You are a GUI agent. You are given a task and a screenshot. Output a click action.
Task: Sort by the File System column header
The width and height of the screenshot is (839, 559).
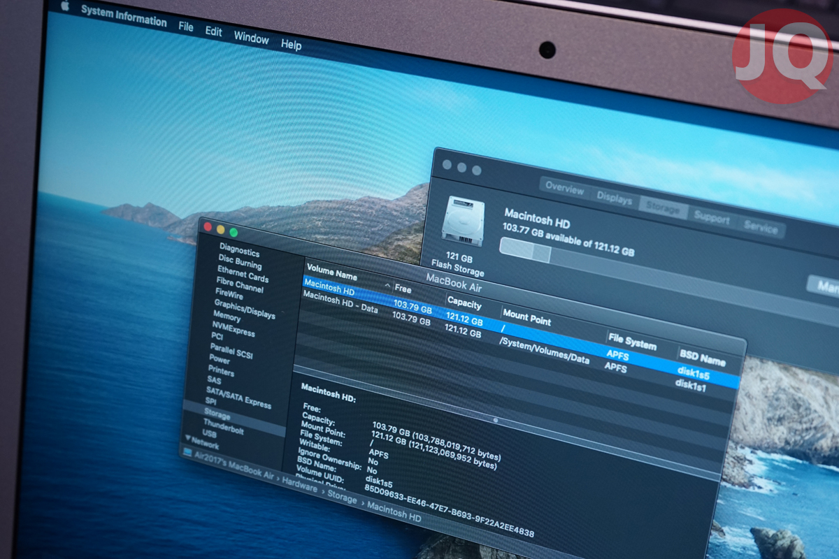point(633,342)
